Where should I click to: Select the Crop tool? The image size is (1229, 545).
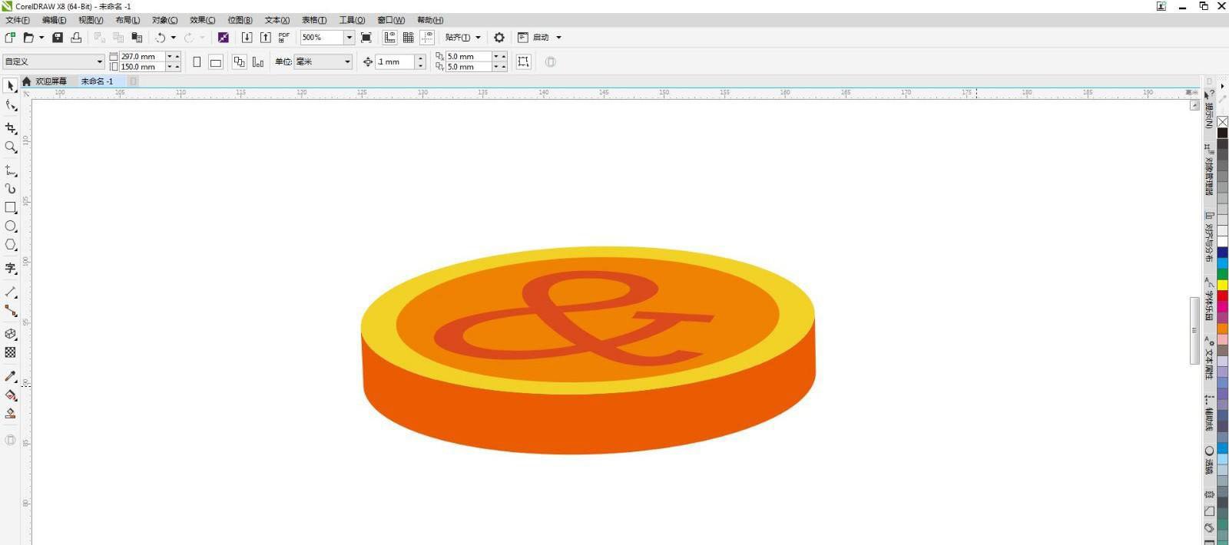11,128
